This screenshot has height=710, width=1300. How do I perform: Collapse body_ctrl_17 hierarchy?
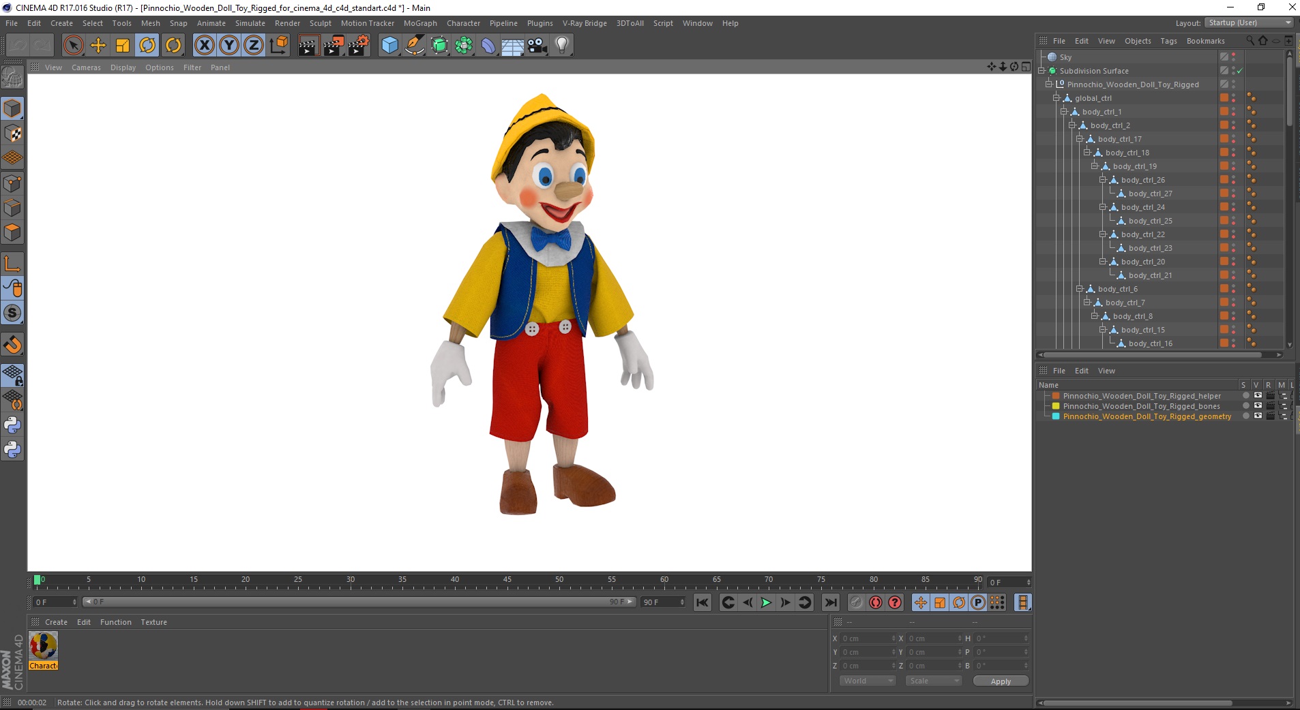pyautogui.click(x=1080, y=139)
